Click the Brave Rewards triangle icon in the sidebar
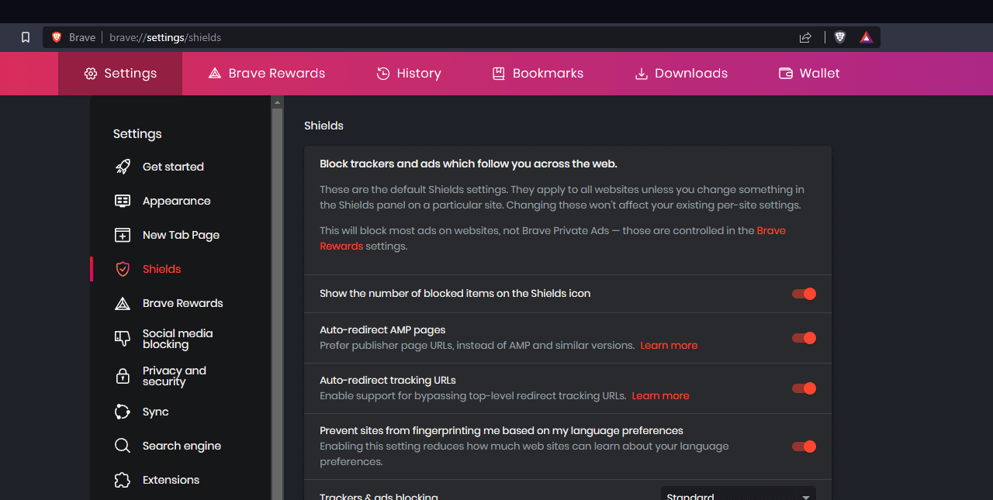The image size is (993, 500). (123, 303)
